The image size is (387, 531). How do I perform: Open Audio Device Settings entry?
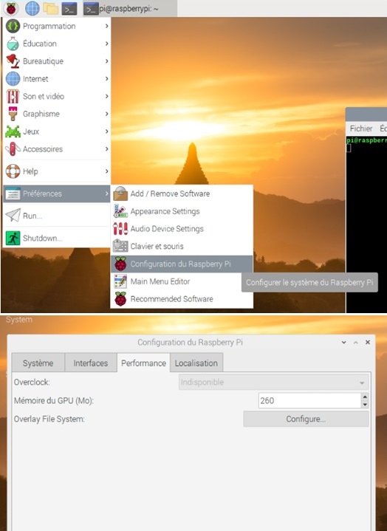(x=182, y=229)
